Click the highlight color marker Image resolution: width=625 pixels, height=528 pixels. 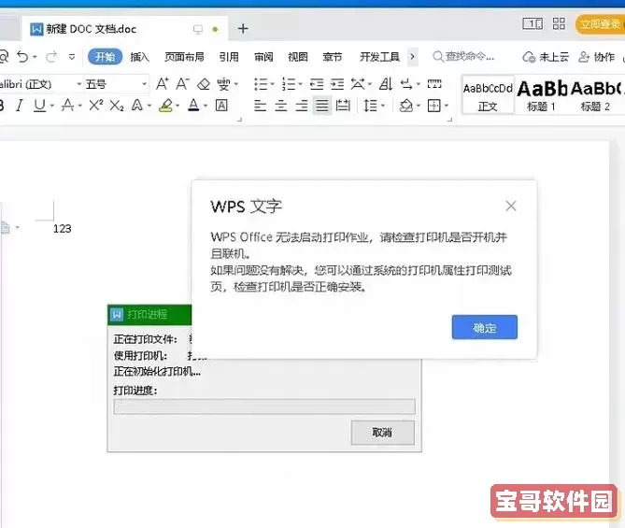tap(165, 106)
